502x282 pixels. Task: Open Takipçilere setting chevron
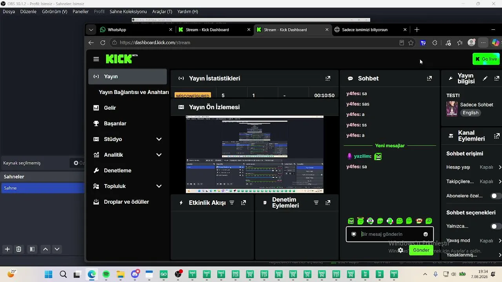click(x=500, y=182)
